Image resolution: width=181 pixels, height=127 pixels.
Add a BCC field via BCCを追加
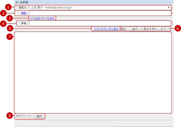(48, 18)
